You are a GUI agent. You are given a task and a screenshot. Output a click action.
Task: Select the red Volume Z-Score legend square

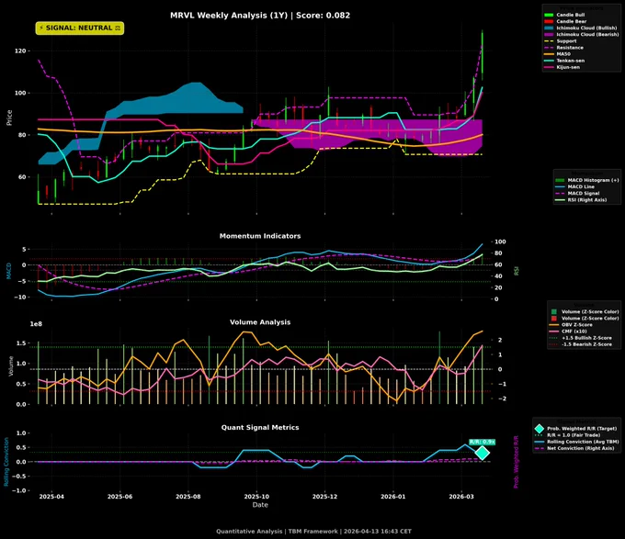553,319
